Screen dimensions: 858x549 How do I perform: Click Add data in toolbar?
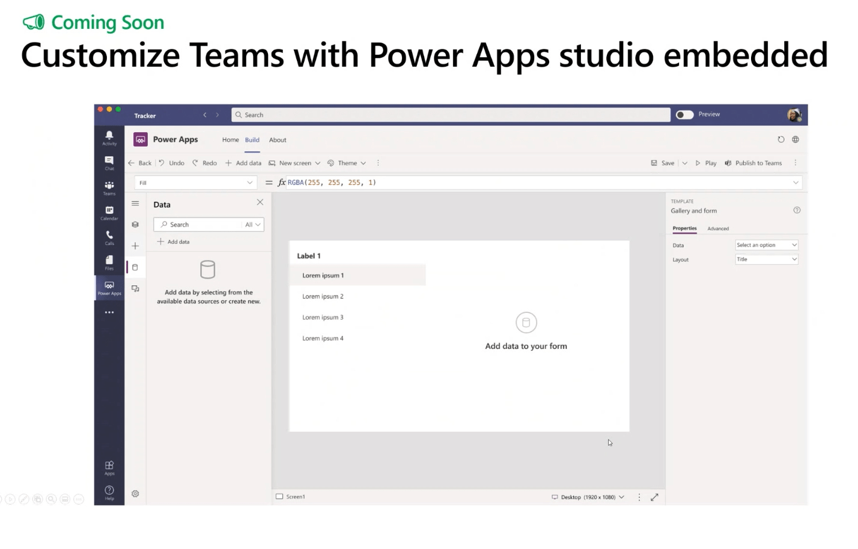pyautogui.click(x=243, y=163)
